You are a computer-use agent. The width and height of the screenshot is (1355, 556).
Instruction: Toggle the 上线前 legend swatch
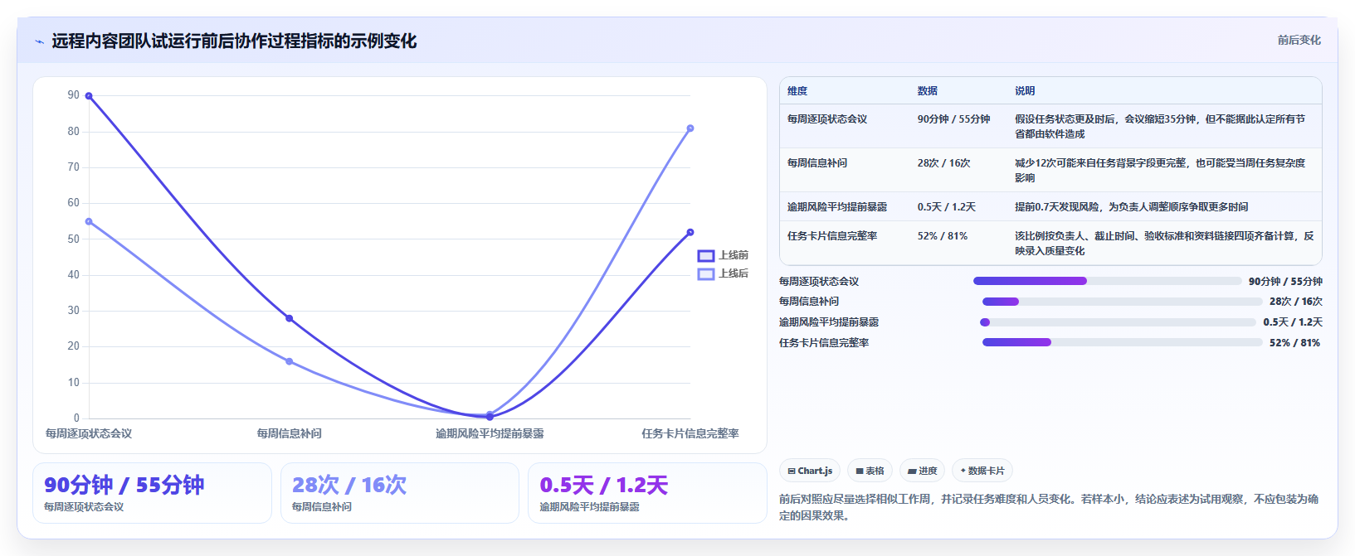click(706, 255)
